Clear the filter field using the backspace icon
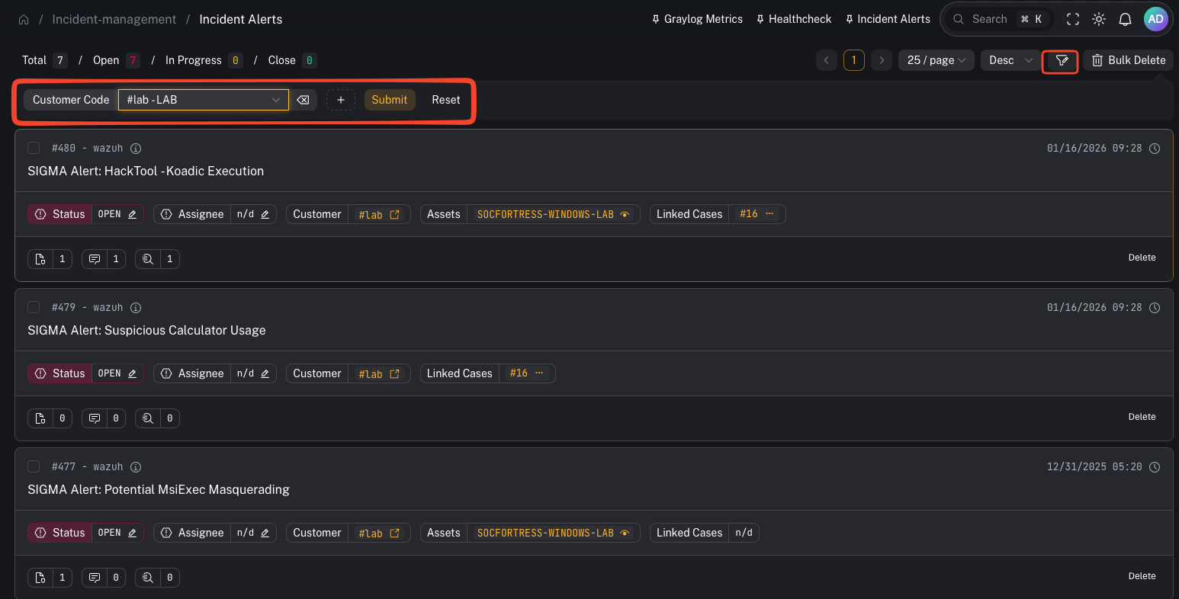The height and width of the screenshot is (599, 1179). (303, 99)
